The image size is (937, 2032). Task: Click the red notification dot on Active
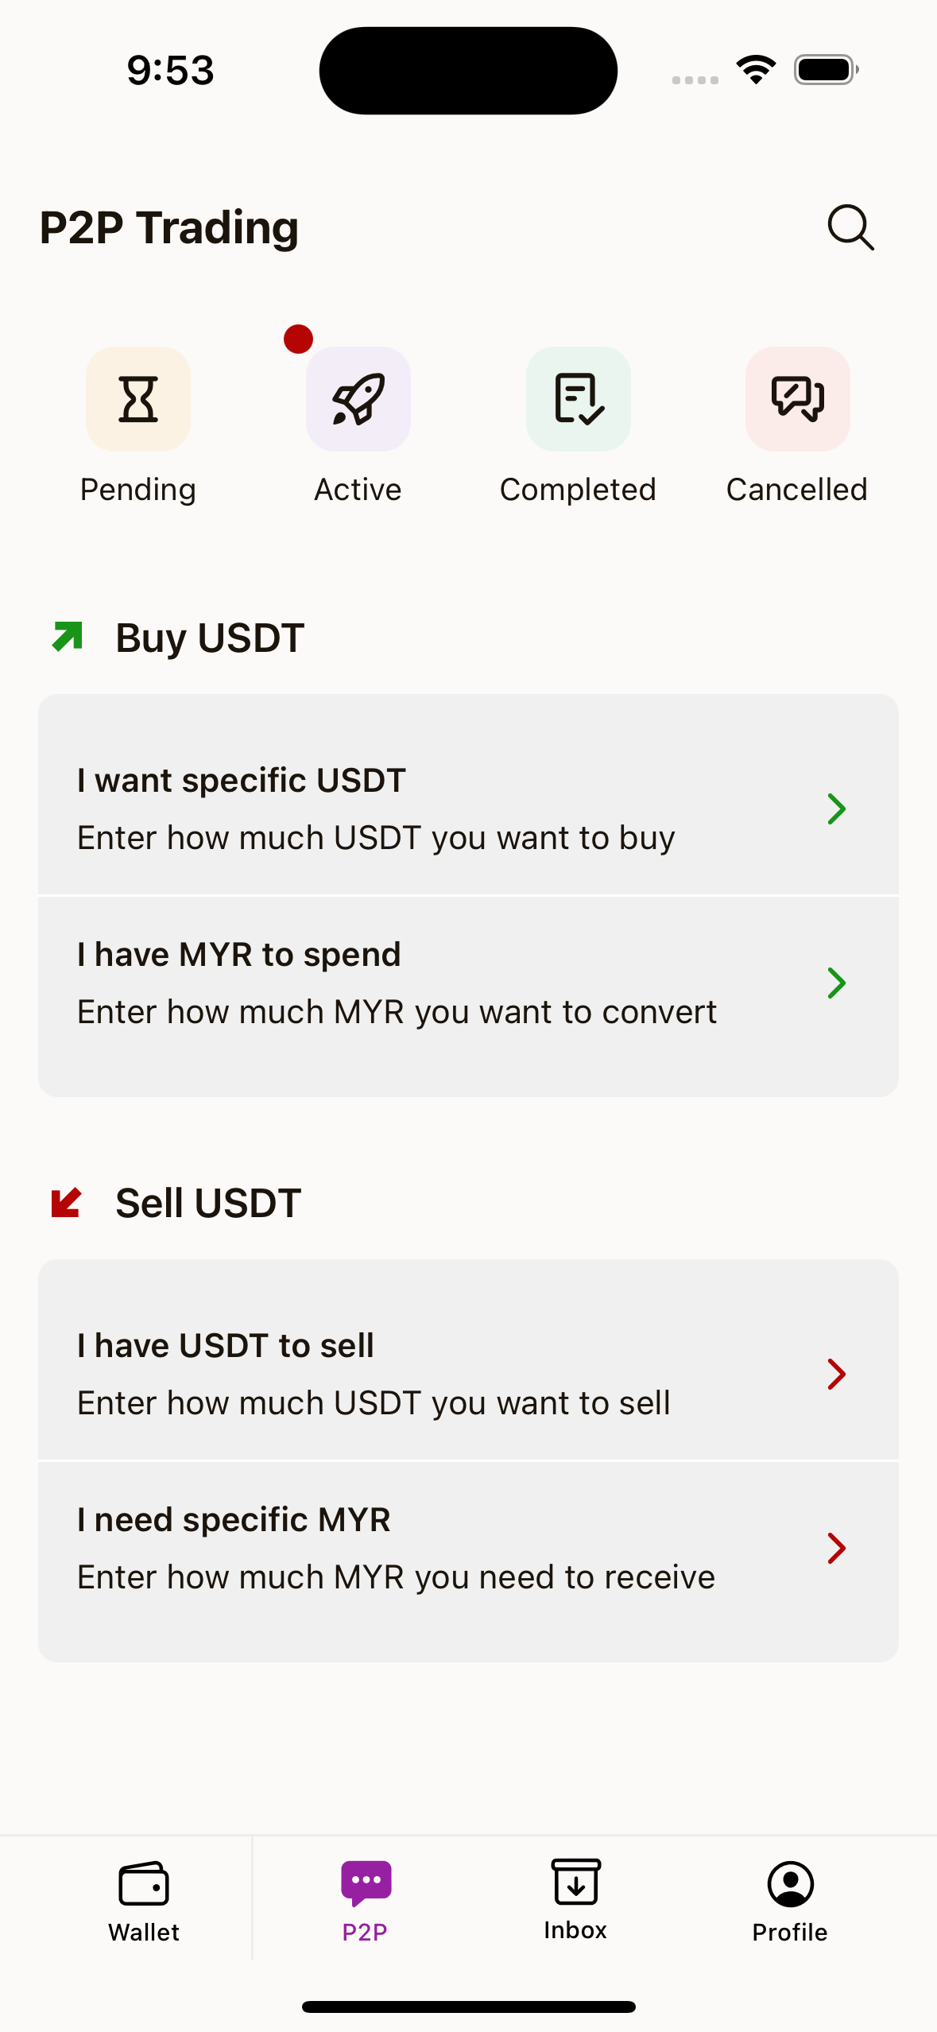click(x=298, y=339)
